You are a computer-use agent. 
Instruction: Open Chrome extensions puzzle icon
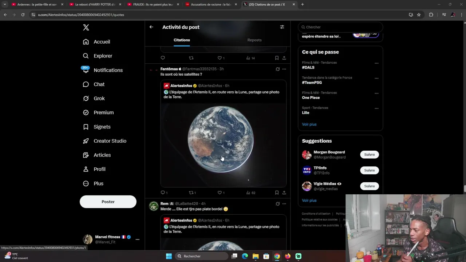coord(431,15)
